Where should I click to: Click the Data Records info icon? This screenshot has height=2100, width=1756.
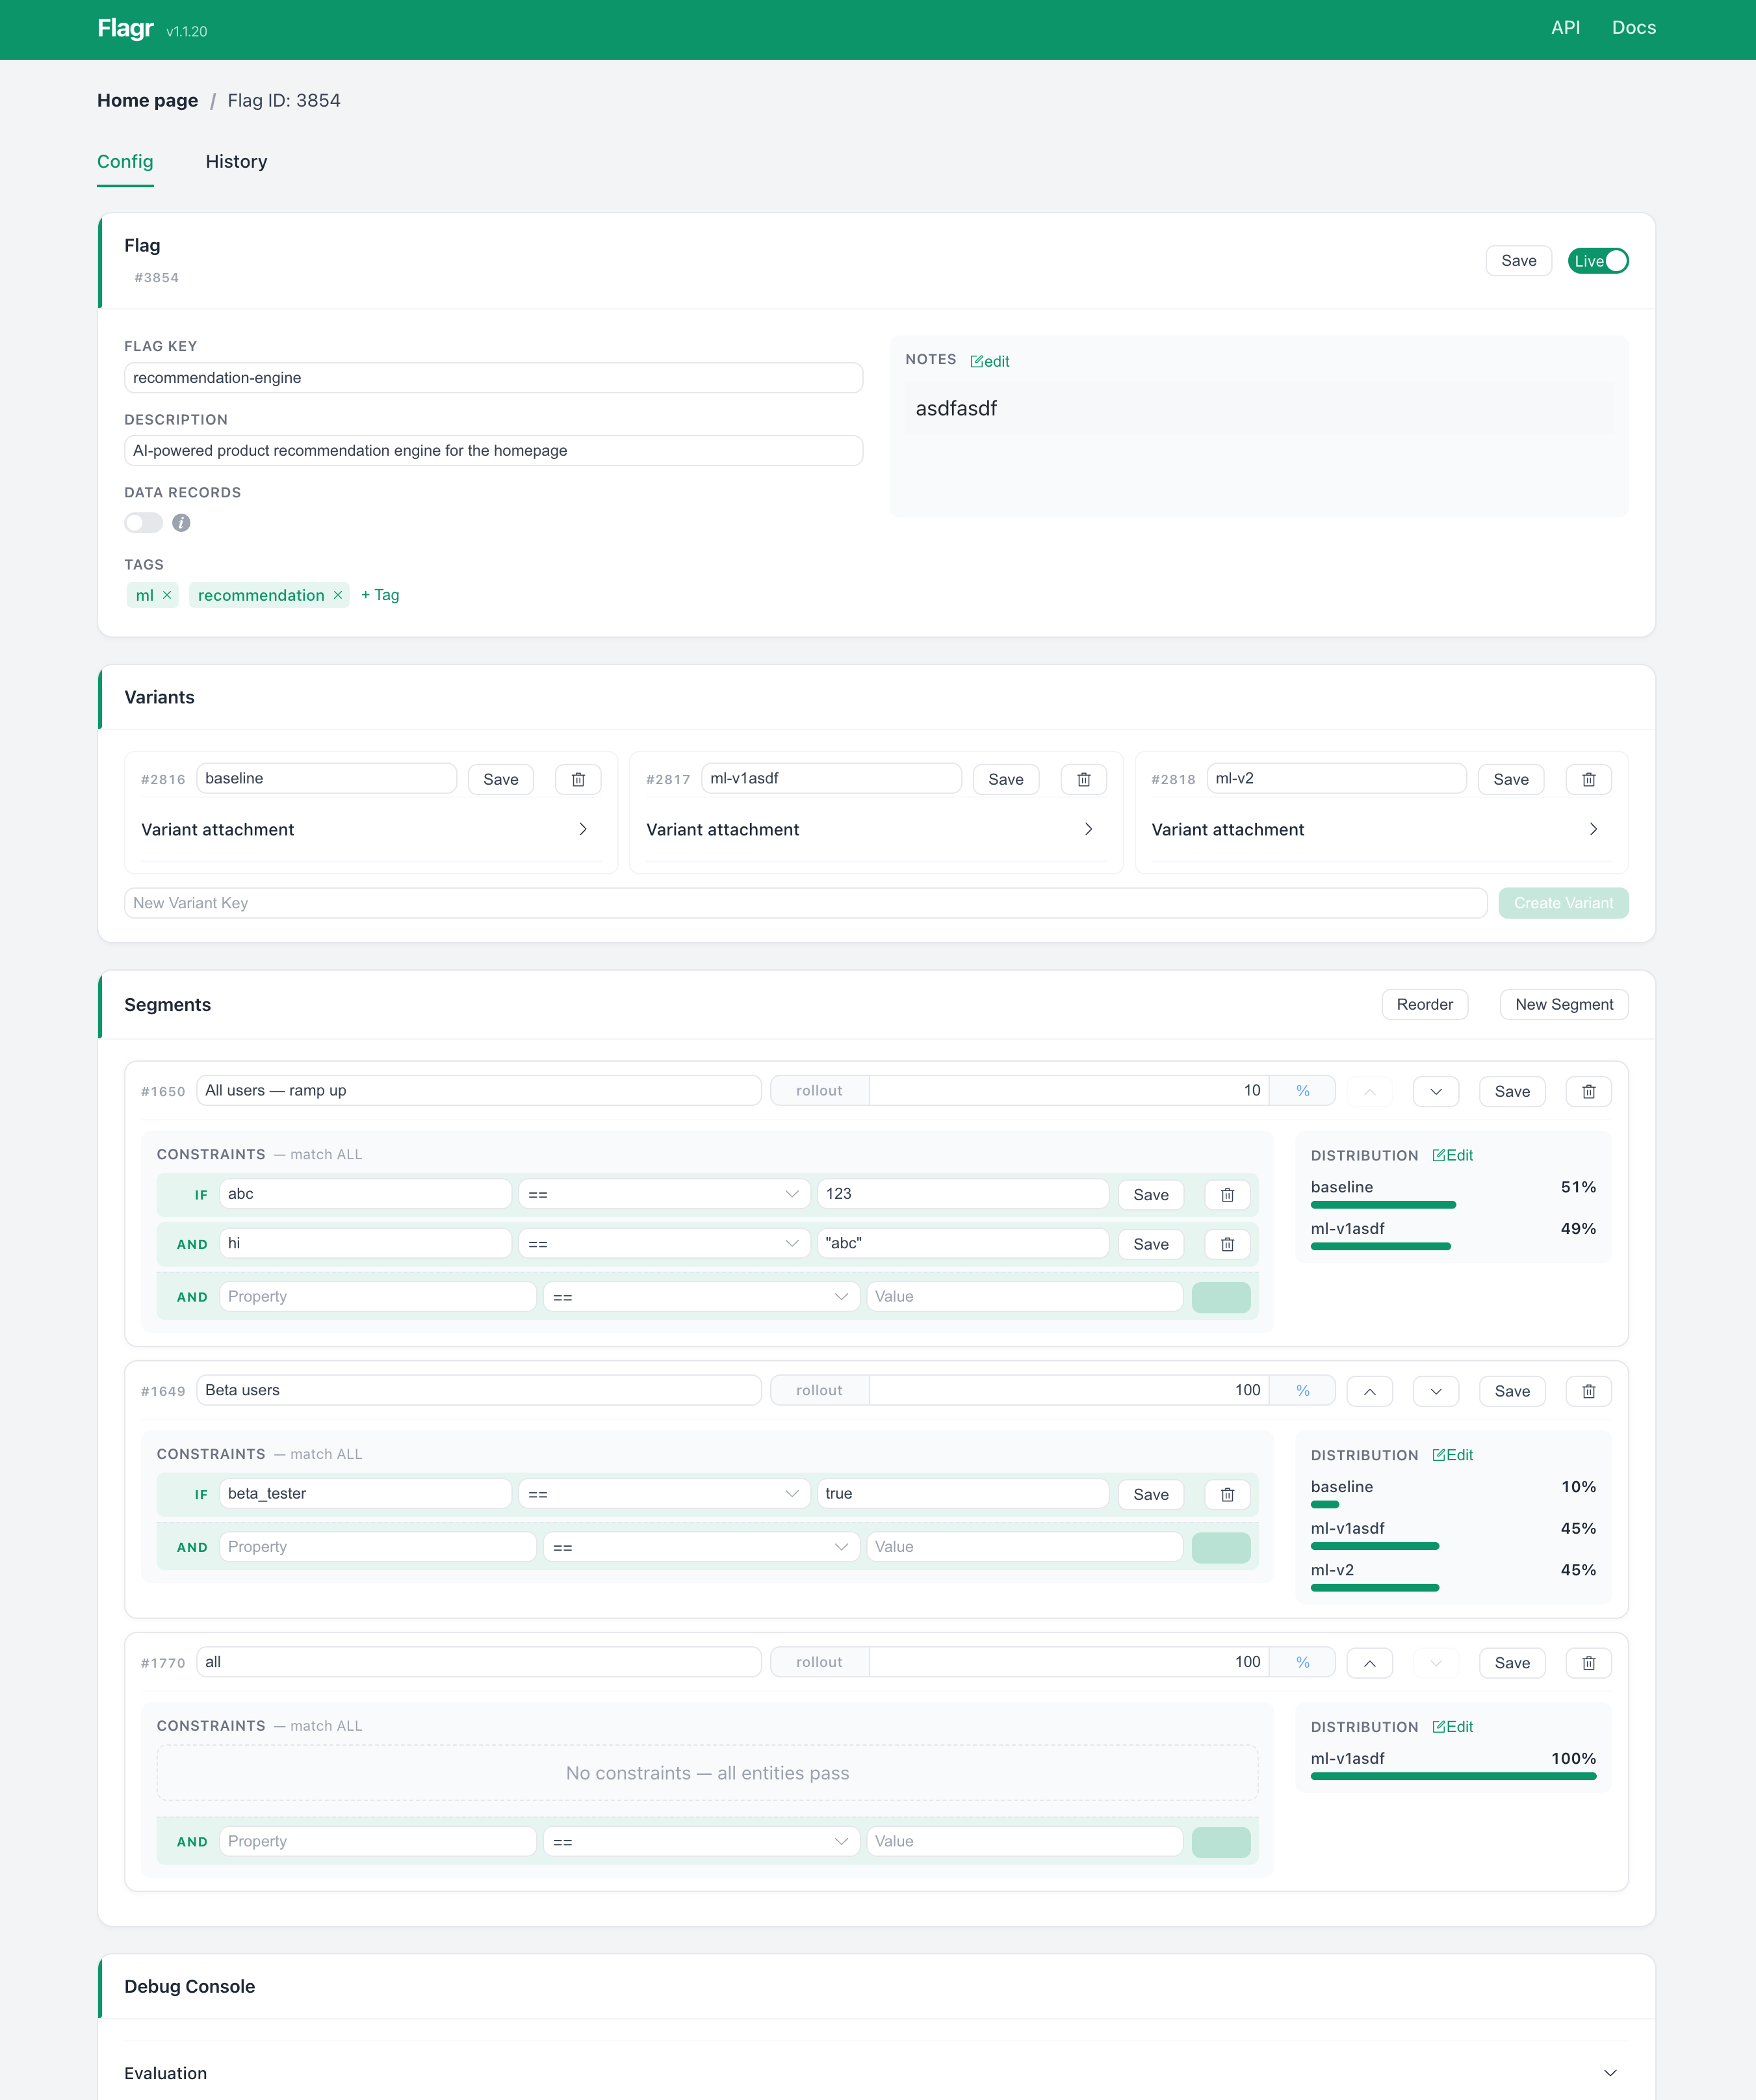181,523
